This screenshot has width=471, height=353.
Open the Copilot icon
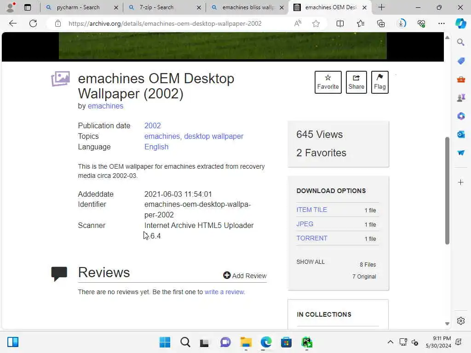(x=460, y=23)
